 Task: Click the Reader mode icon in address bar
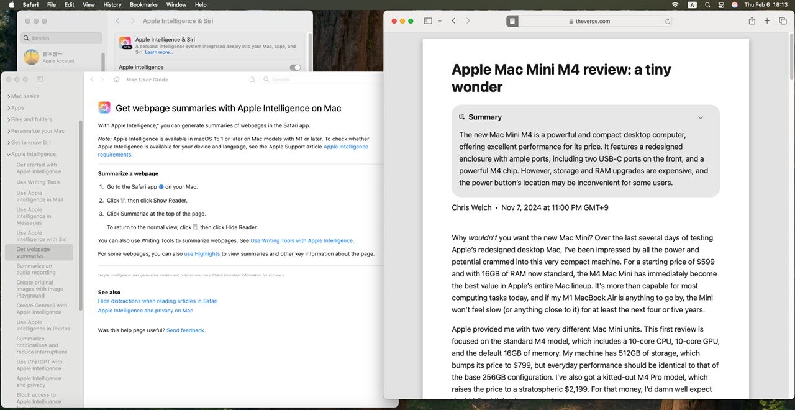tap(512, 21)
